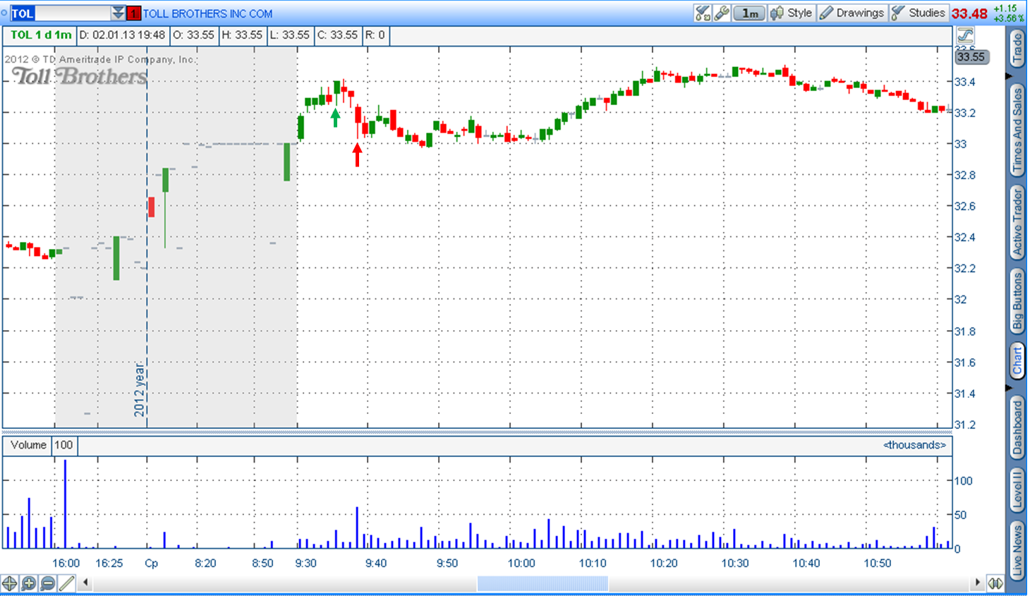This screenshot has height=596, width=1030.
Task: Click the H: 33.55 high value
Action: coord(242,35)
